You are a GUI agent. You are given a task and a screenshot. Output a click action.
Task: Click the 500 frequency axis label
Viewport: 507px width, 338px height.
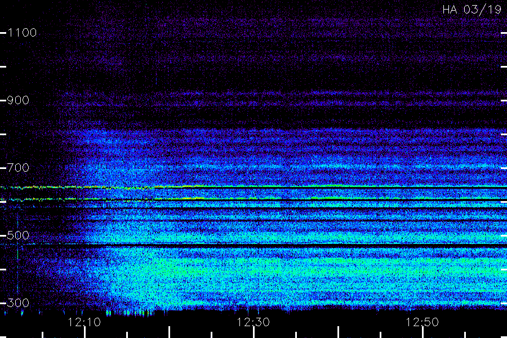[x=18, y=235]
